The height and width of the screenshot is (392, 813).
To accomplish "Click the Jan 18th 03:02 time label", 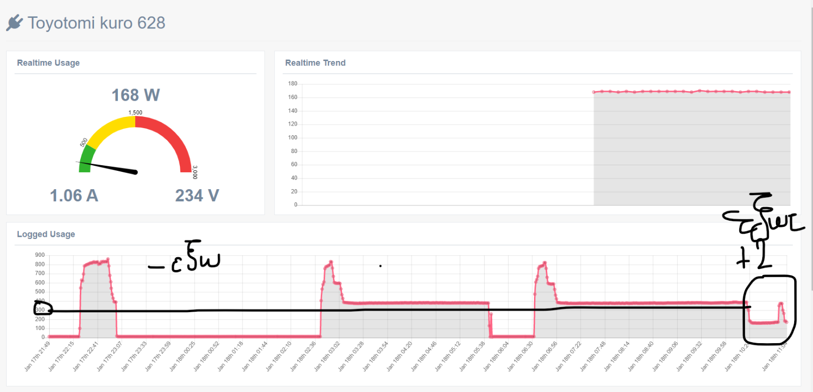I will (x=327, y=356).
